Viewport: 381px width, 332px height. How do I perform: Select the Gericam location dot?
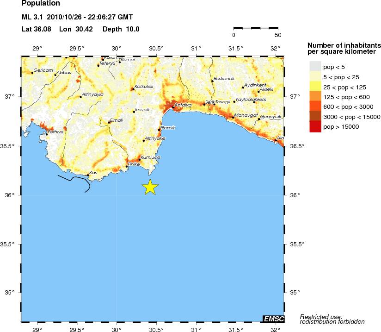click(x=32, y=73)
